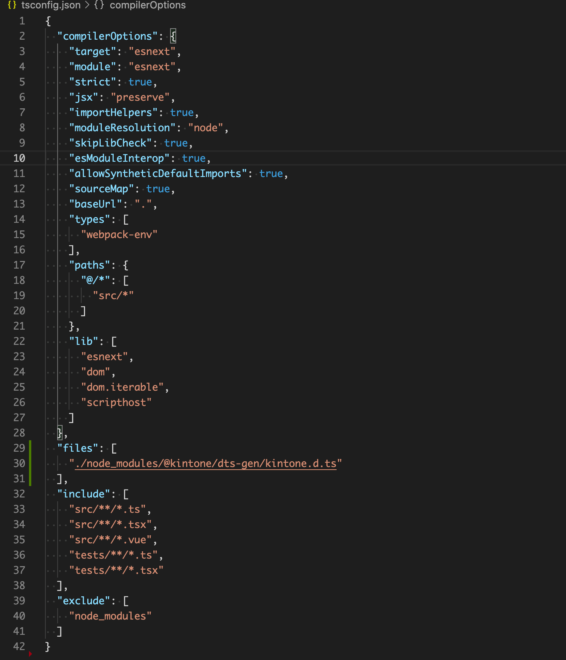
Task: Click the "esnext" value of target
Action: tap(152, 52)
